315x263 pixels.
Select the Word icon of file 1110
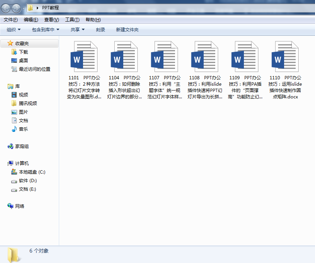tap(285, 57)
